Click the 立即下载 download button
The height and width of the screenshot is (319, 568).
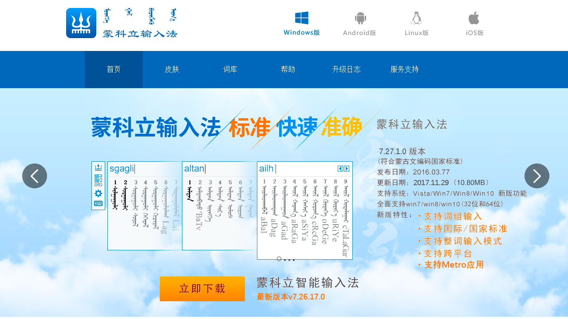coord(202,289)
